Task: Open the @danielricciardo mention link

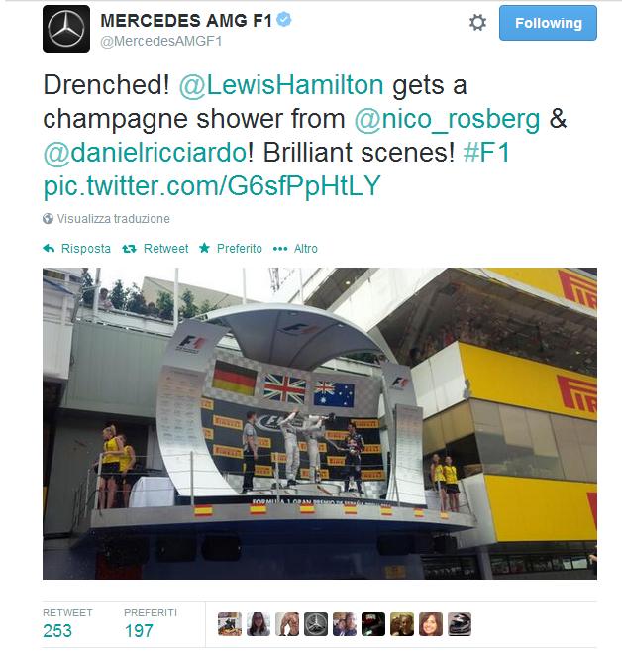Action: tap(146, 153)
